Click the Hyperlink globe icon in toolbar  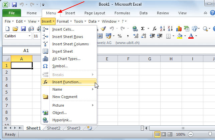click(x=135, y=29)
